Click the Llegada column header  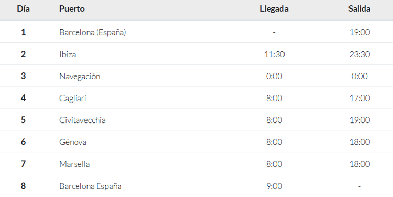point(274,9)
